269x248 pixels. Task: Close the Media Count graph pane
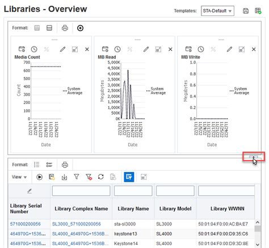87,49
